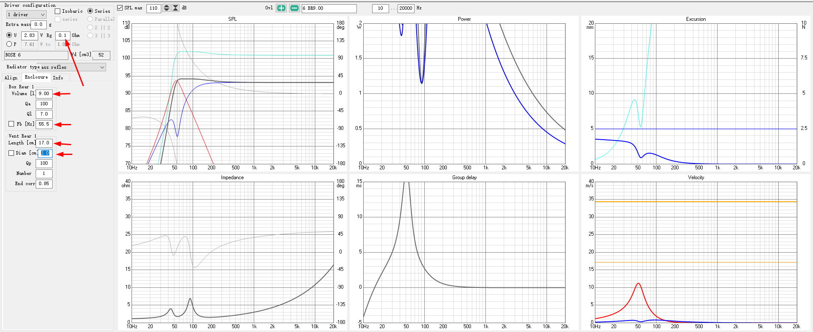Viewport: 813px width, 332px height.
Task: Add overlay with green plus icon
Action: click(281, 8)
